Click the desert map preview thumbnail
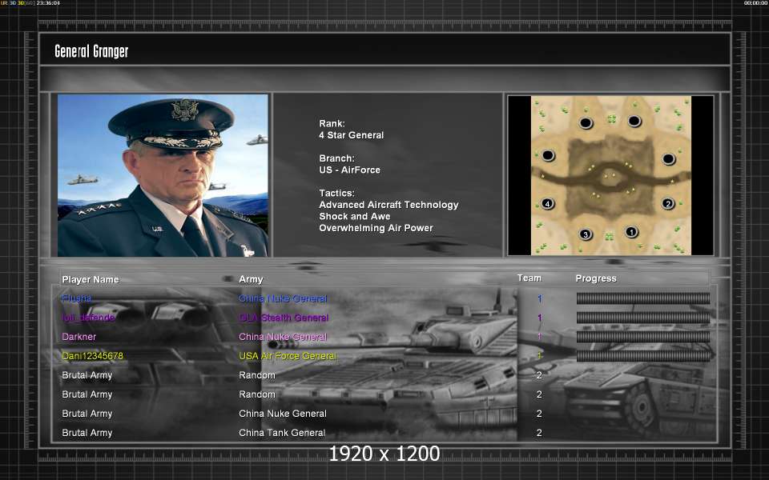The width and height of the screenshot is (769, 480). tap(611, 175)
